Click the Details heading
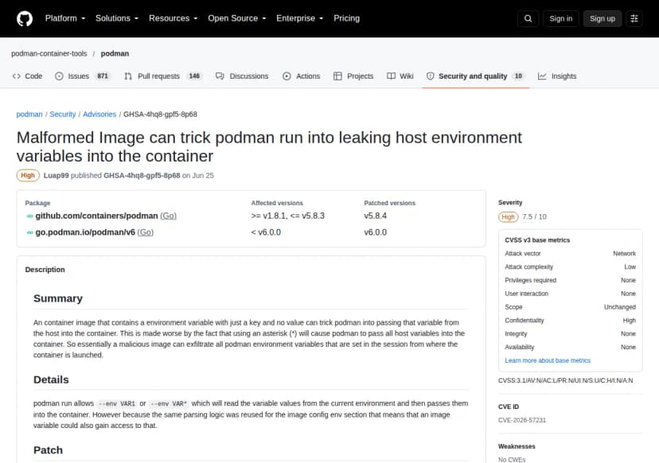 click(x=51, y=379)
